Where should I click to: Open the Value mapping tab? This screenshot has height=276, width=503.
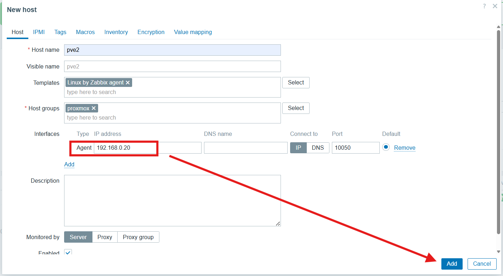pos(193,32)
